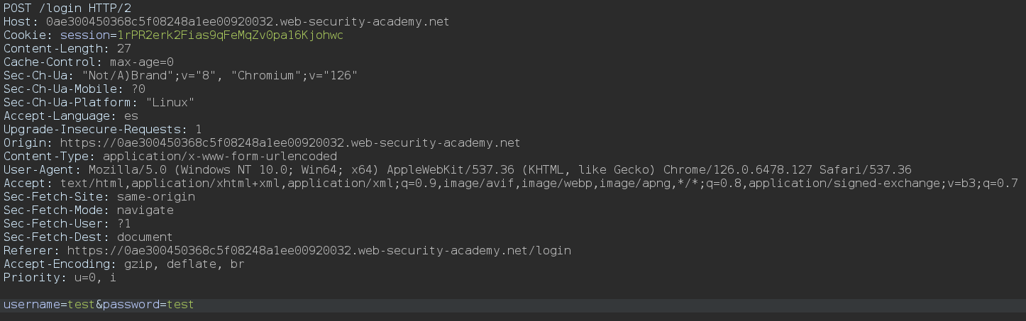Click the Accept-Language es value
This screenshot has height=321, width=1026.
[x=131, y=116]
